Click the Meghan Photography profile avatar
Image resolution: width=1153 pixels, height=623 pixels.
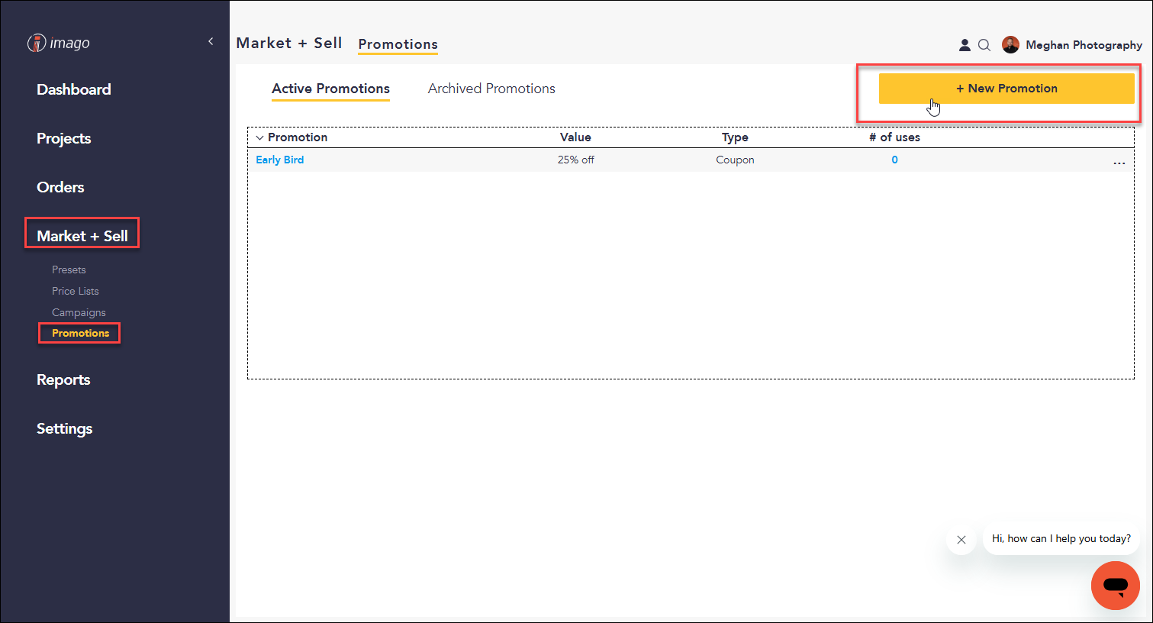pos(1010,45)
